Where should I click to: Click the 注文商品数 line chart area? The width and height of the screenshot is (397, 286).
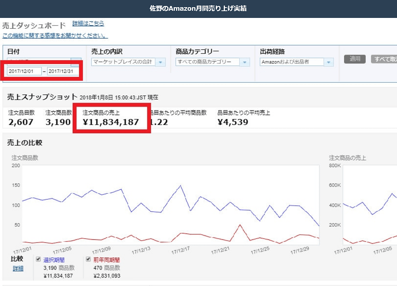pyautogui.click(x=171, y=203)
